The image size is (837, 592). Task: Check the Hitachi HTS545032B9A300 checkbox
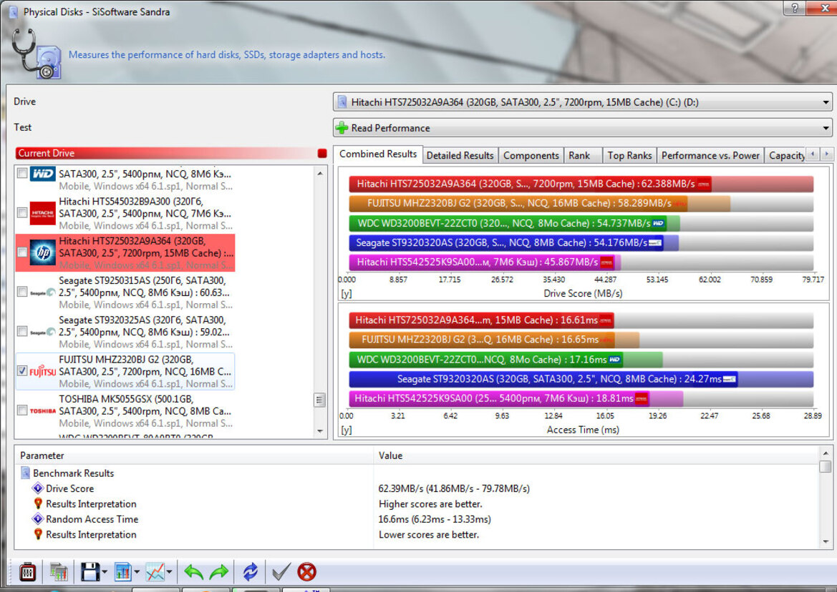coord(22,213)
